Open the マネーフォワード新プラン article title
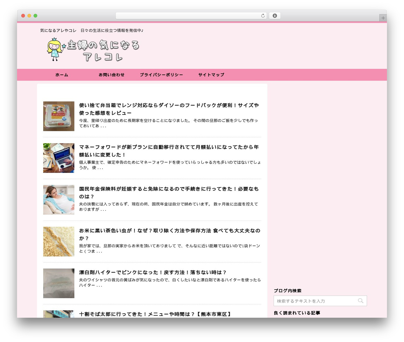Image resolution: width=404 pixels, height=342 pixels. 169,151
